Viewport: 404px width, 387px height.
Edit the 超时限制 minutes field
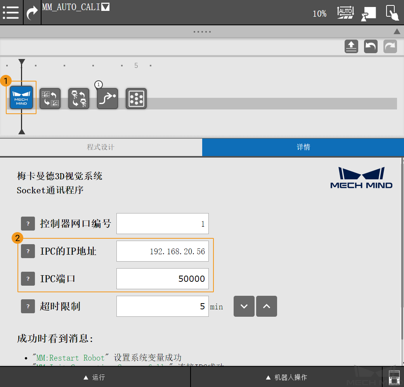coord(163,306)
